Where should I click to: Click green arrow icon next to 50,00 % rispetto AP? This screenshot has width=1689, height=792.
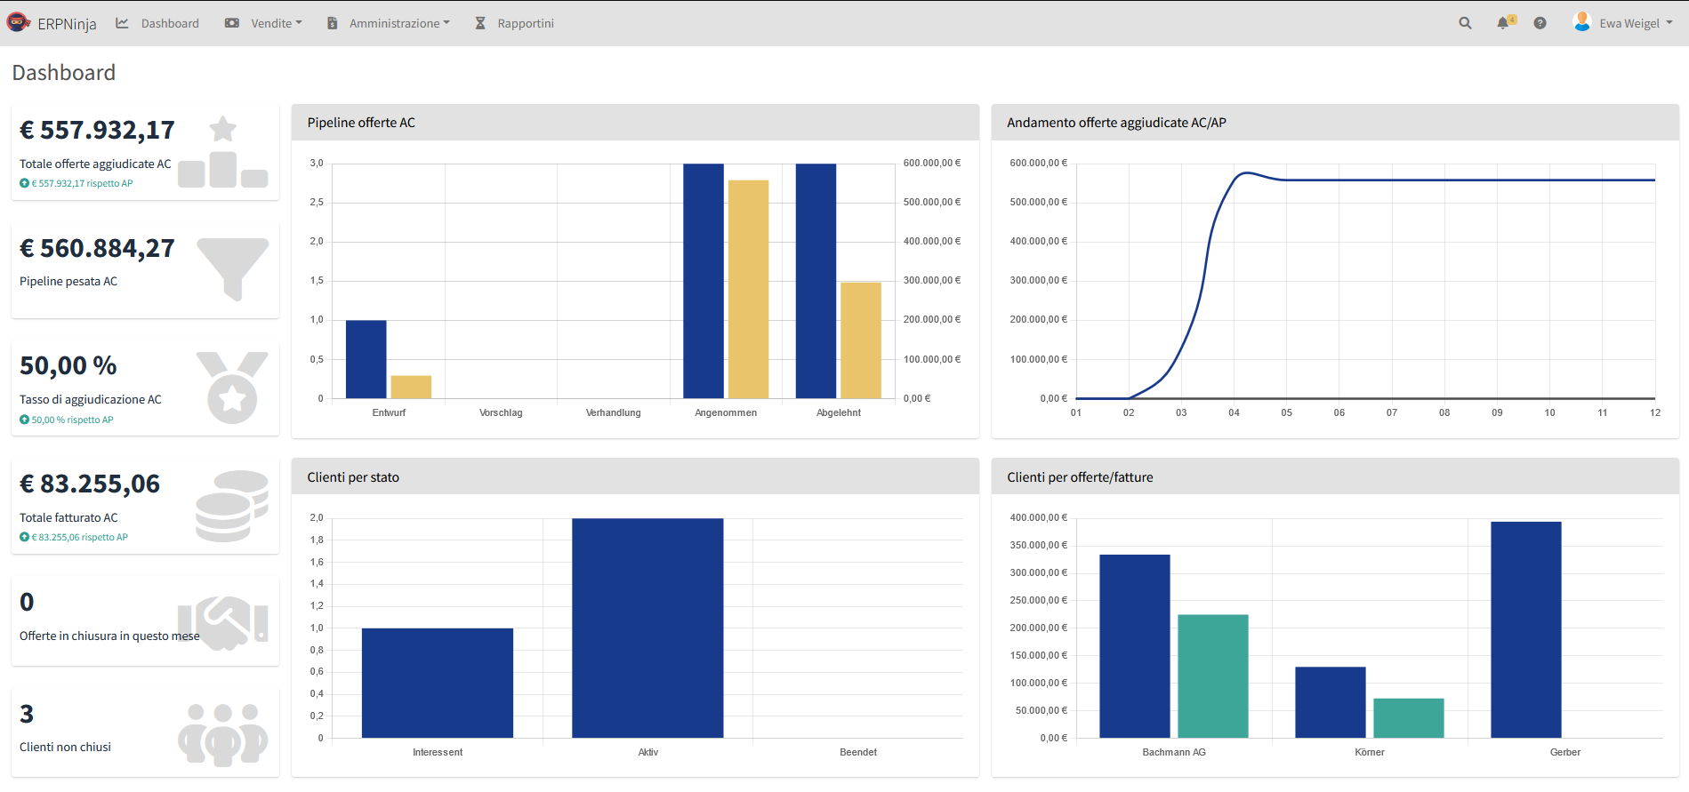24,420
